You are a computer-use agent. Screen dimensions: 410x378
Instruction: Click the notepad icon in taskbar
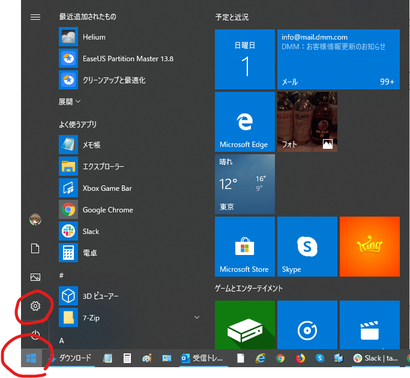(107, 358)
